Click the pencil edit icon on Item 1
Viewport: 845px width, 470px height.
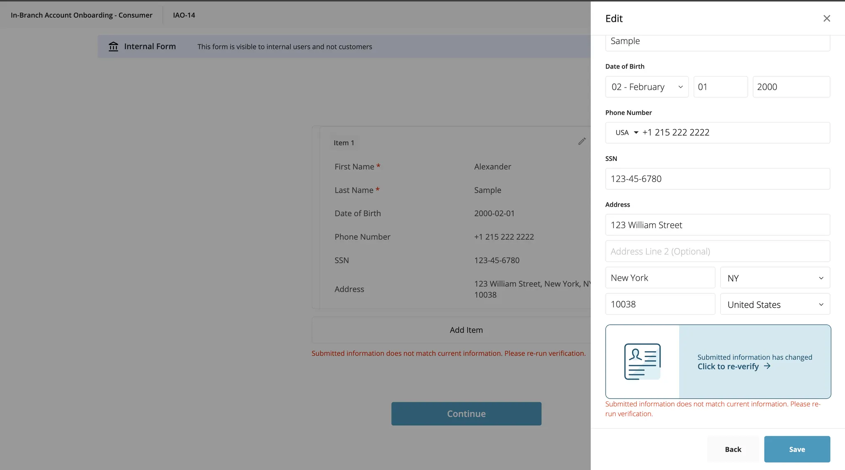(x=582, y=142)
